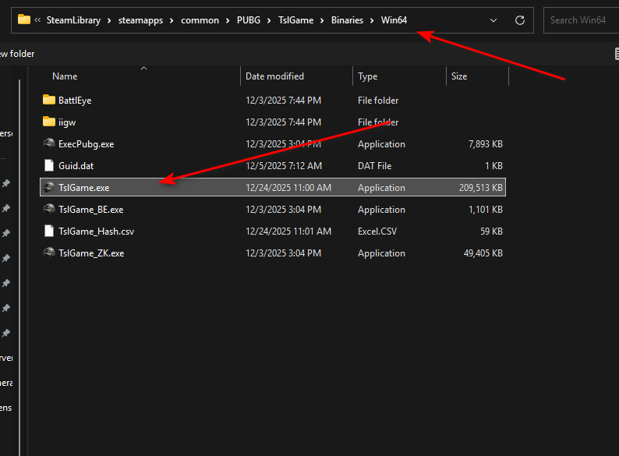Select the TslGame_ZK.exe application icon
The width and height of the screenshot is (619, 456).
tap(49, 253)
